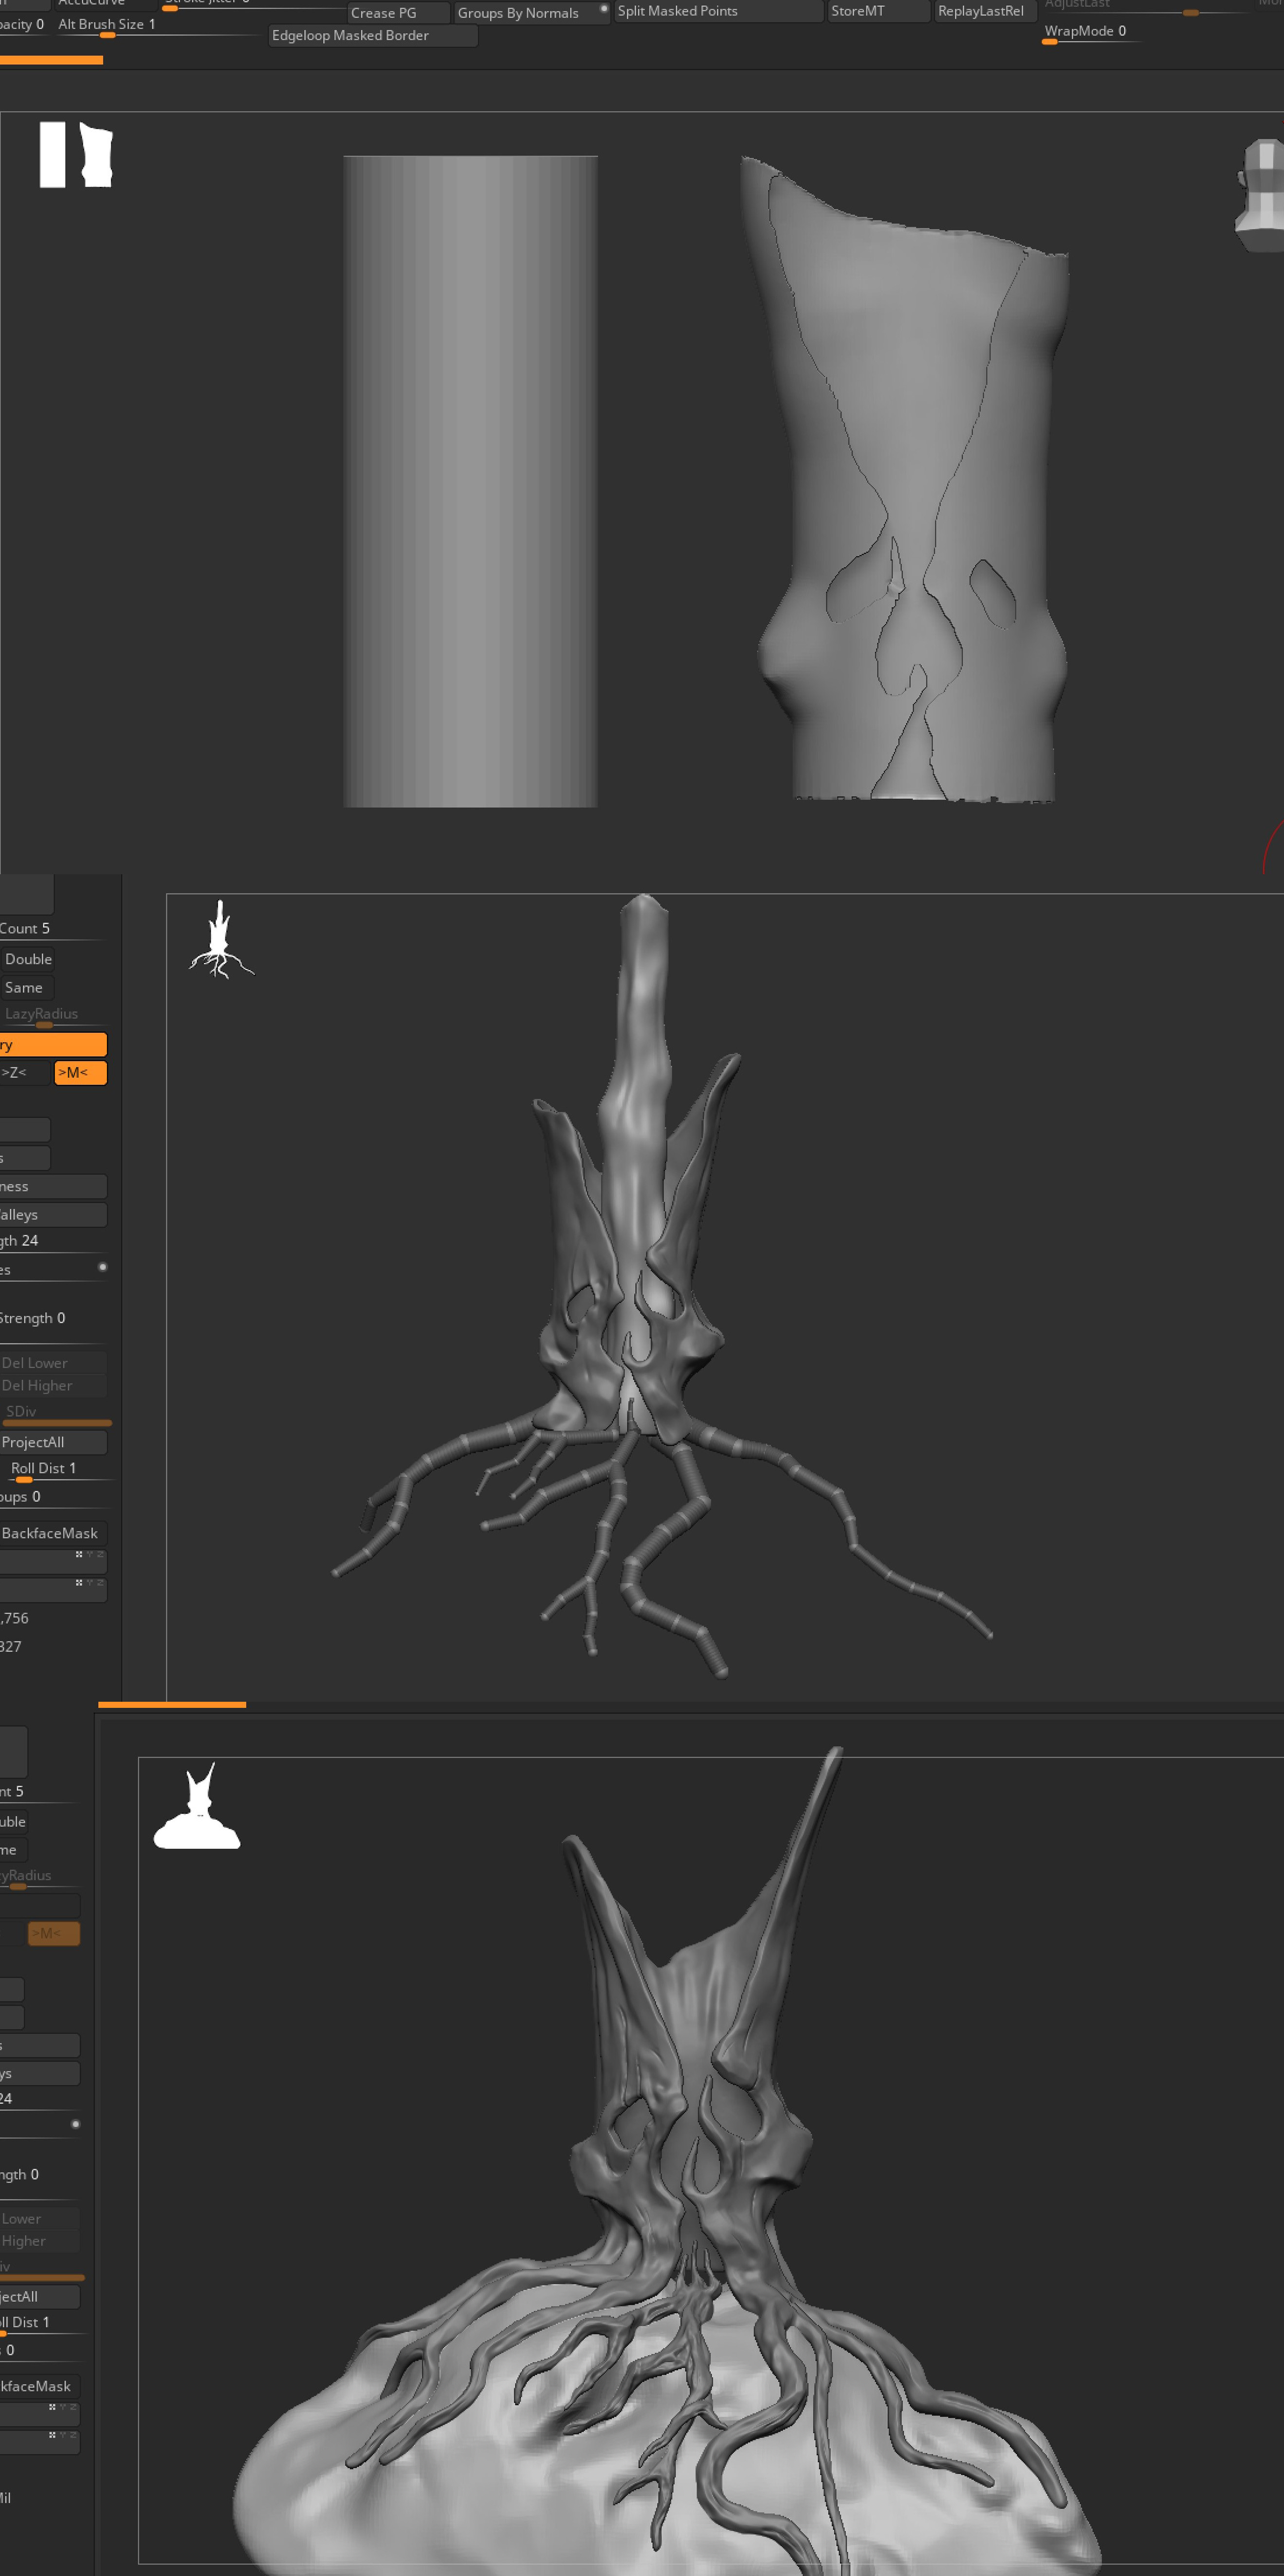Click the Crease PG button

point(398,12)
